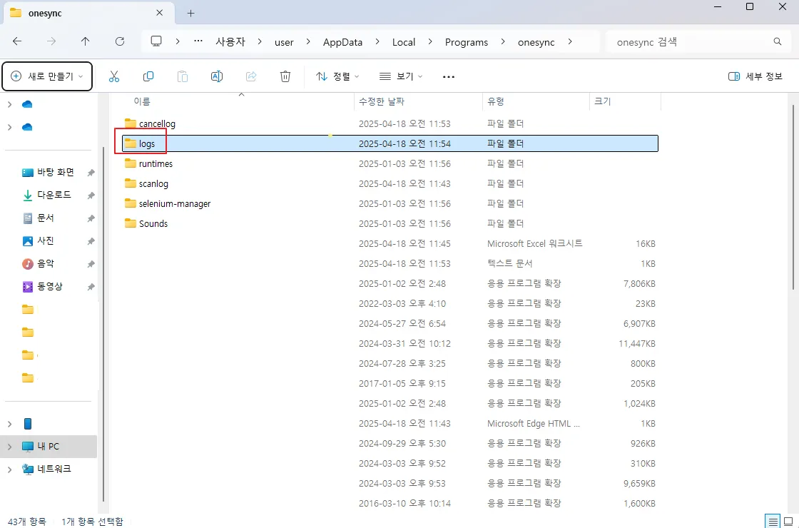This screenshot has height=528, width=799.
Task: Click the search magnifier icon
Action: (x=777, y=42)
